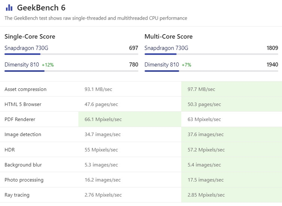The width and height of the screenshot is (282, 206).
Task: Click the Dimensity 810 multi-core progress bar
Action: pos(211,71)
